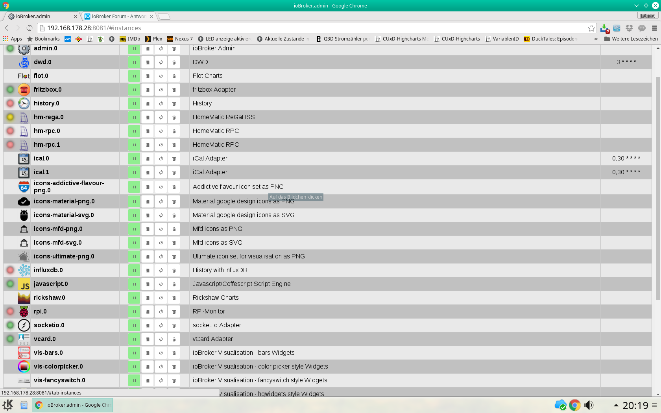661x413 pixels.
Task: Open configuration of fritzbox.0 instance
Action: pyautogui.click(x=148, y=90)
